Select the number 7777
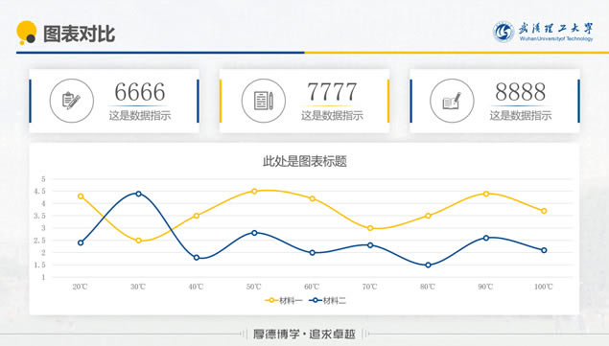This screenshot has width=609, height=346. click(x=332, y=92)
